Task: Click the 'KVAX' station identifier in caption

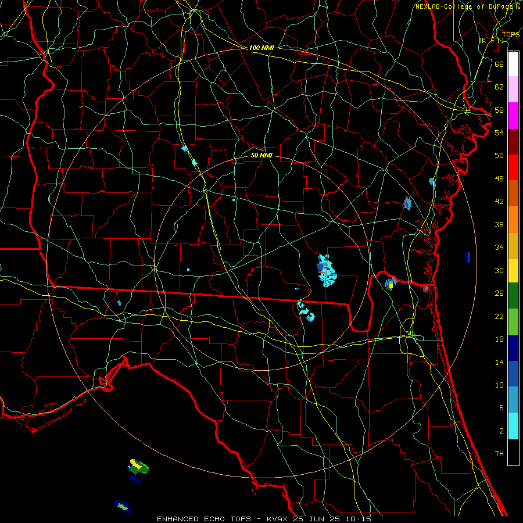Action: coord(277,519)
